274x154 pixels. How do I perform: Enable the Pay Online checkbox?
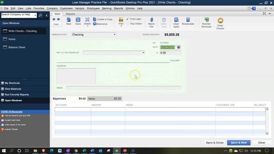pos(128,24)
